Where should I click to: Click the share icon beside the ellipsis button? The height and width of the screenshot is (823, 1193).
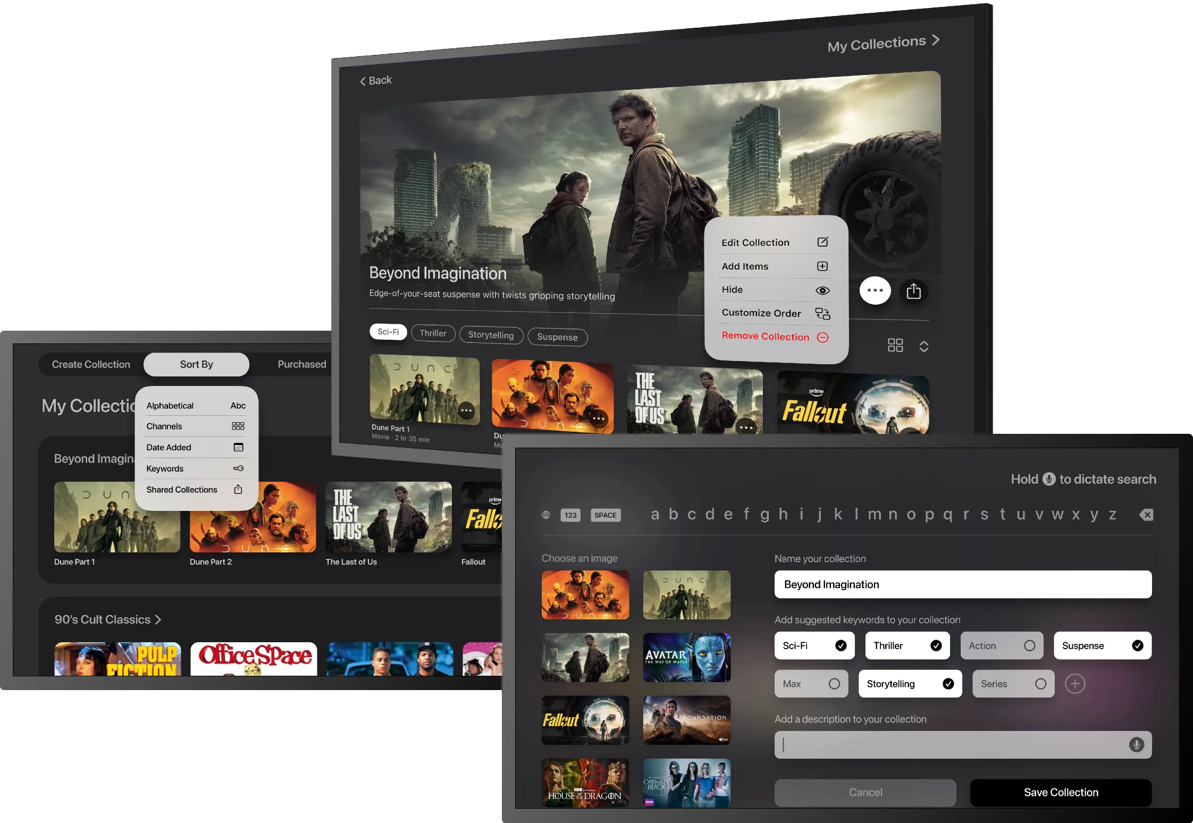coord(913,291)
